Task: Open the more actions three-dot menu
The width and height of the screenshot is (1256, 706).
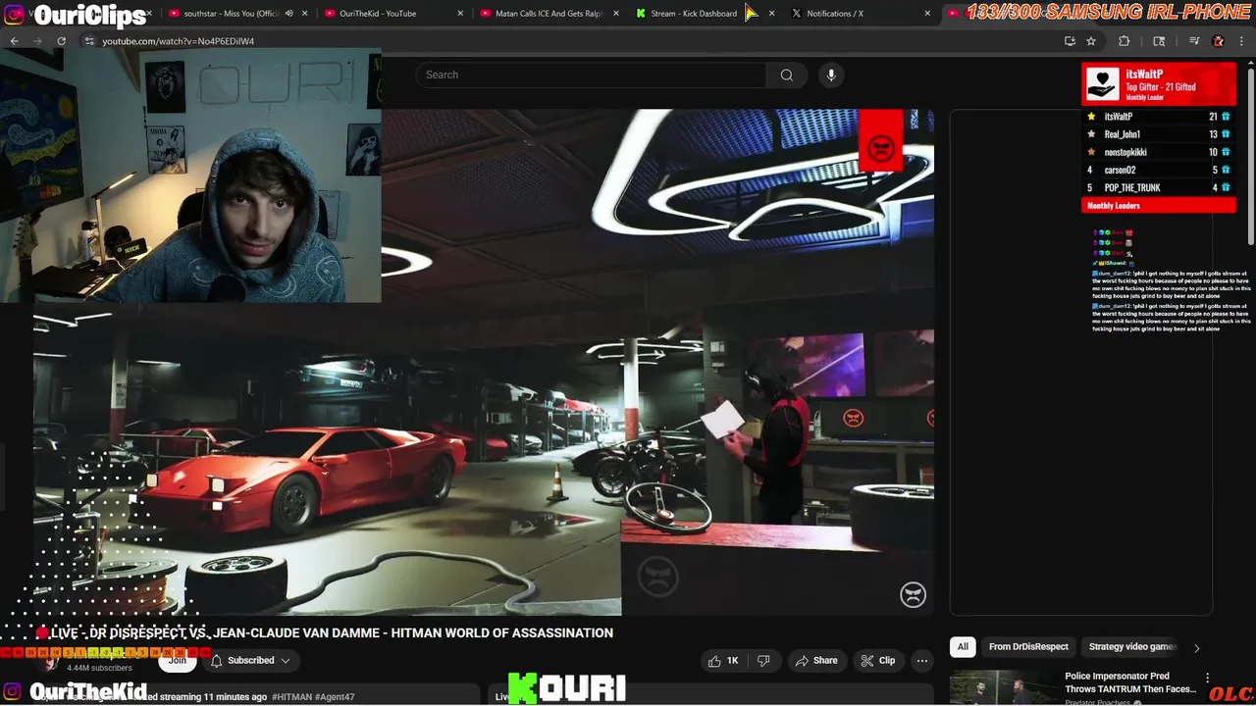Action: (x=921, y=661)
